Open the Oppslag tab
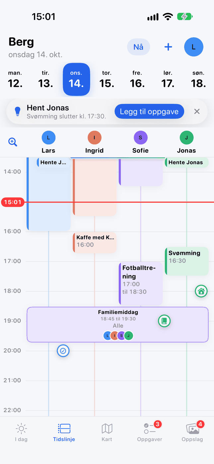214x464 pixels. click(192, 432)
